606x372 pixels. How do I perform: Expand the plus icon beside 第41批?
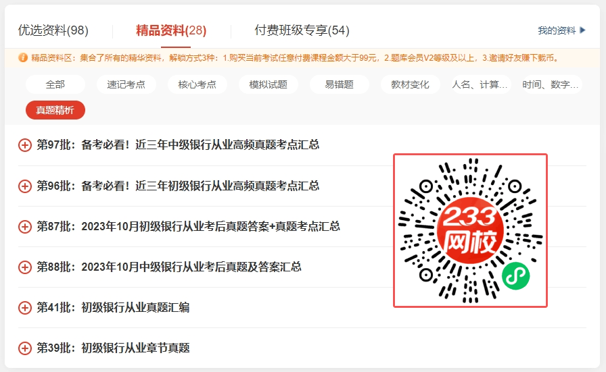tap(25, 307)
